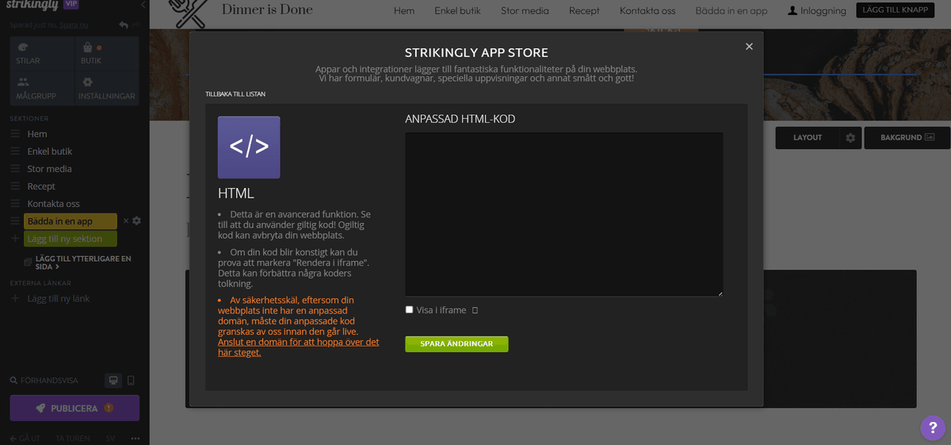951x445 pixels.
Task: Open gear settings for Bädda in en app
Action: click(x=137, y=221)
